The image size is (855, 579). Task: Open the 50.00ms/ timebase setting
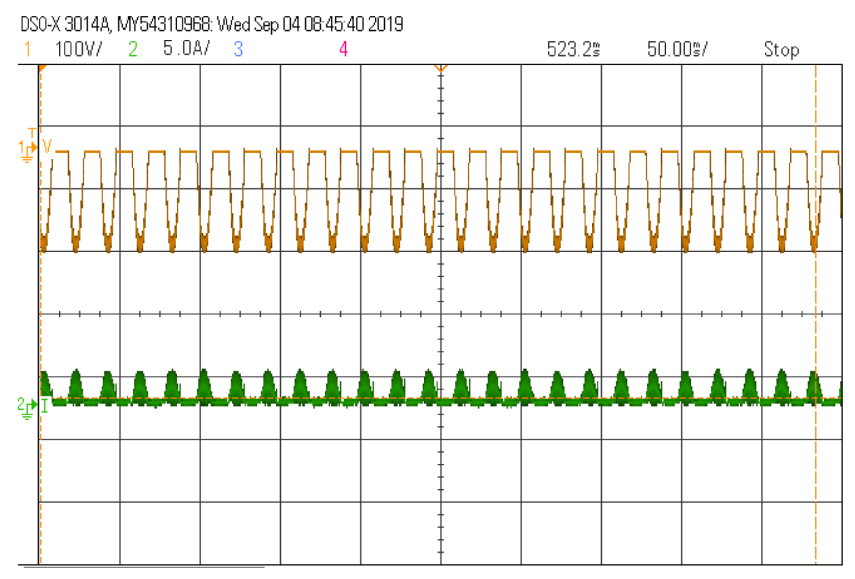click(677, 49)
